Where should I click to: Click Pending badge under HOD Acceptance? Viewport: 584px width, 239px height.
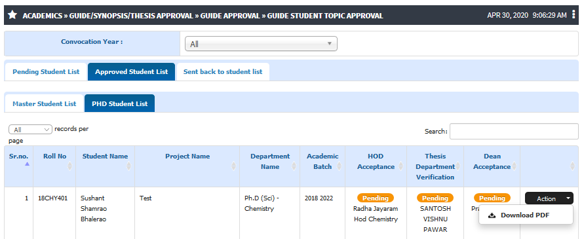pyautogui.click(x=376, y=198)
